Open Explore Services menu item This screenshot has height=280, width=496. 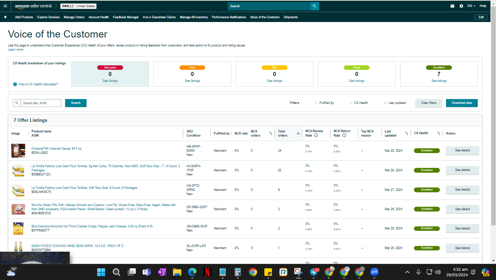pyautogui.click(x=48, y=17)
